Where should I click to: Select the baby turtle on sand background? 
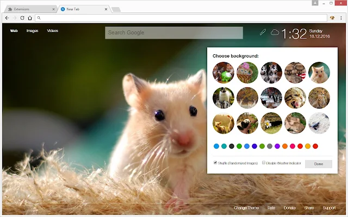[x=319, y=123]
